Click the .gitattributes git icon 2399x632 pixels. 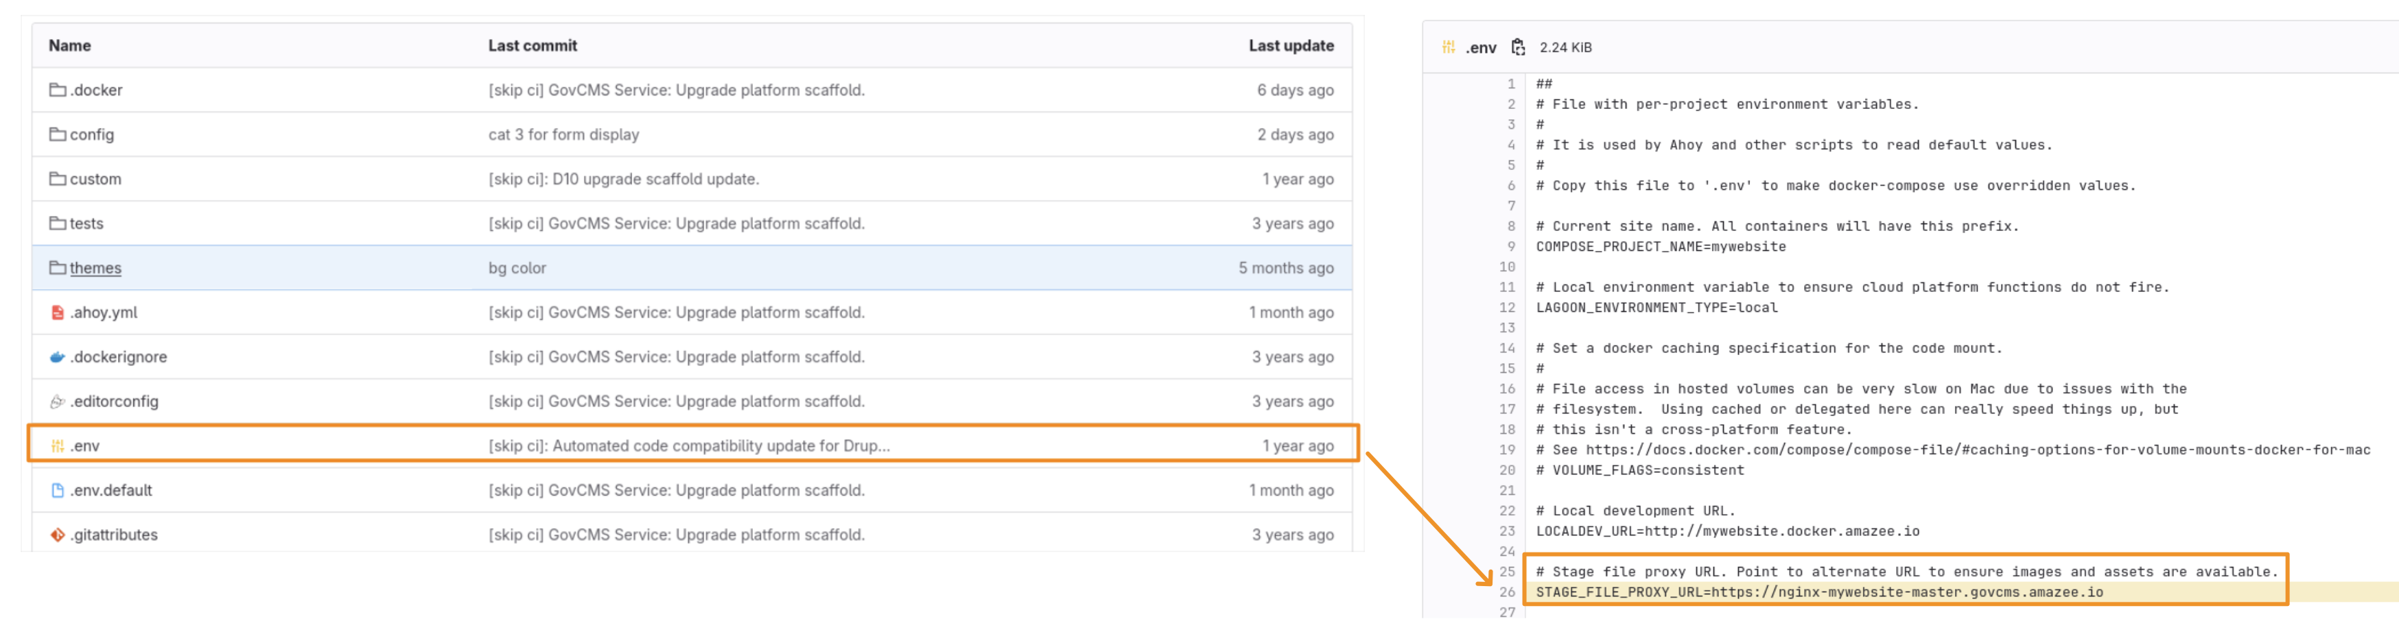[x=57, y=535]
